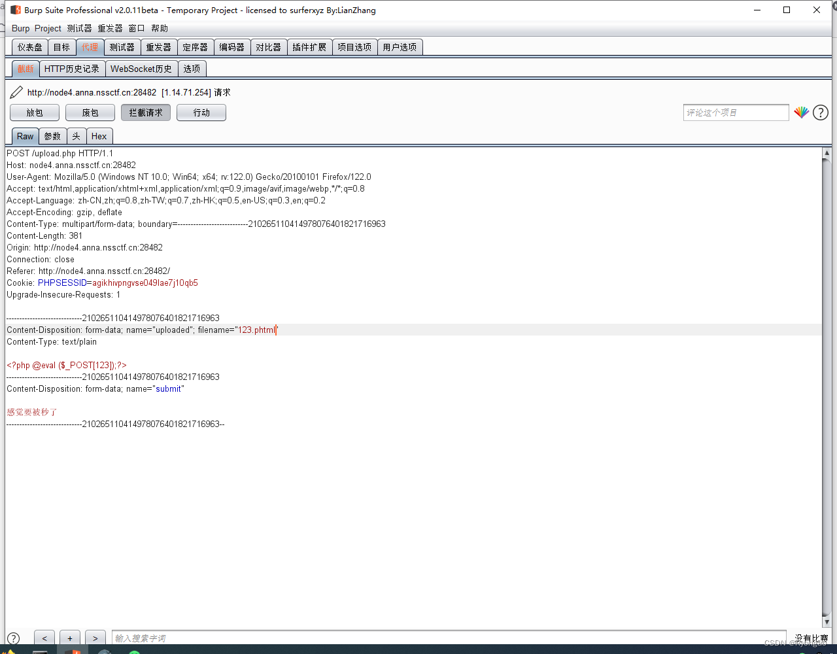Open the 窗口 menu
Image resolution: width=837 pixels, height=654 pixels.
(x=137, y=28)
